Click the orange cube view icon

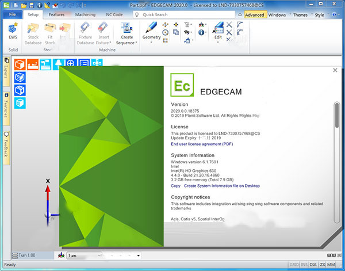click(x=20, y=64)
